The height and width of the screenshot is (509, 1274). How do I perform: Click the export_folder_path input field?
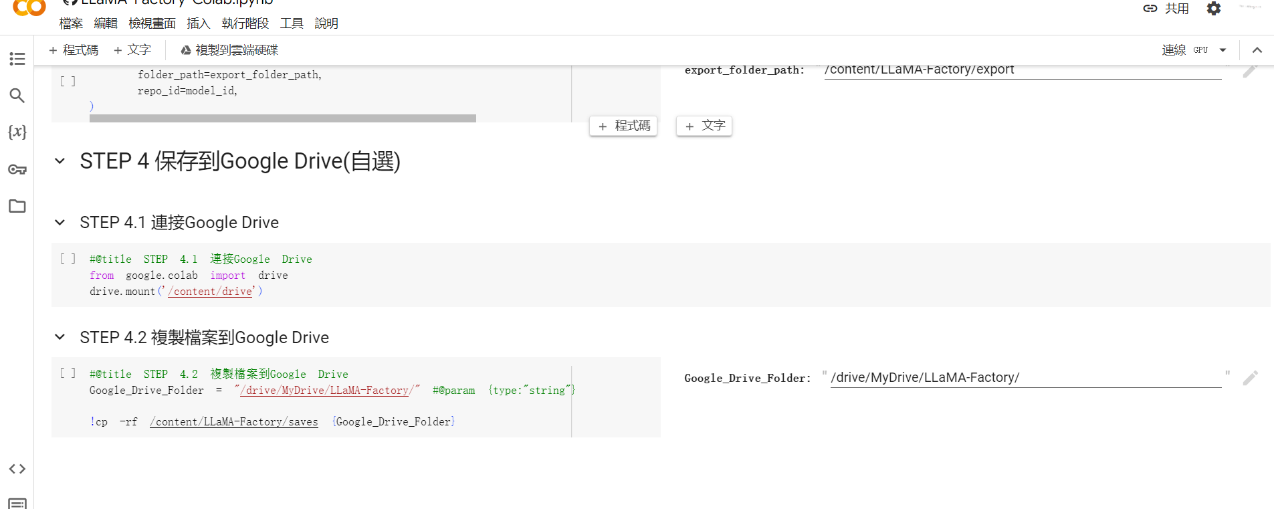point(1023,70)
